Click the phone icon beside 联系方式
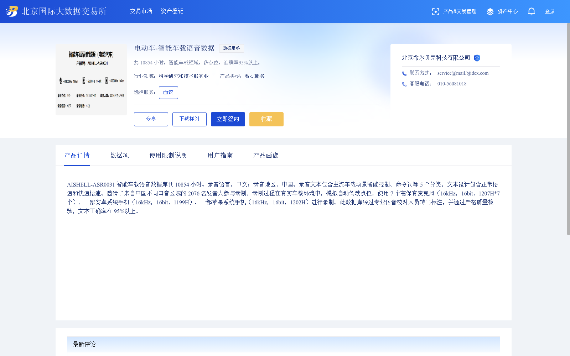The image size is (570, 356). point(404,74)
